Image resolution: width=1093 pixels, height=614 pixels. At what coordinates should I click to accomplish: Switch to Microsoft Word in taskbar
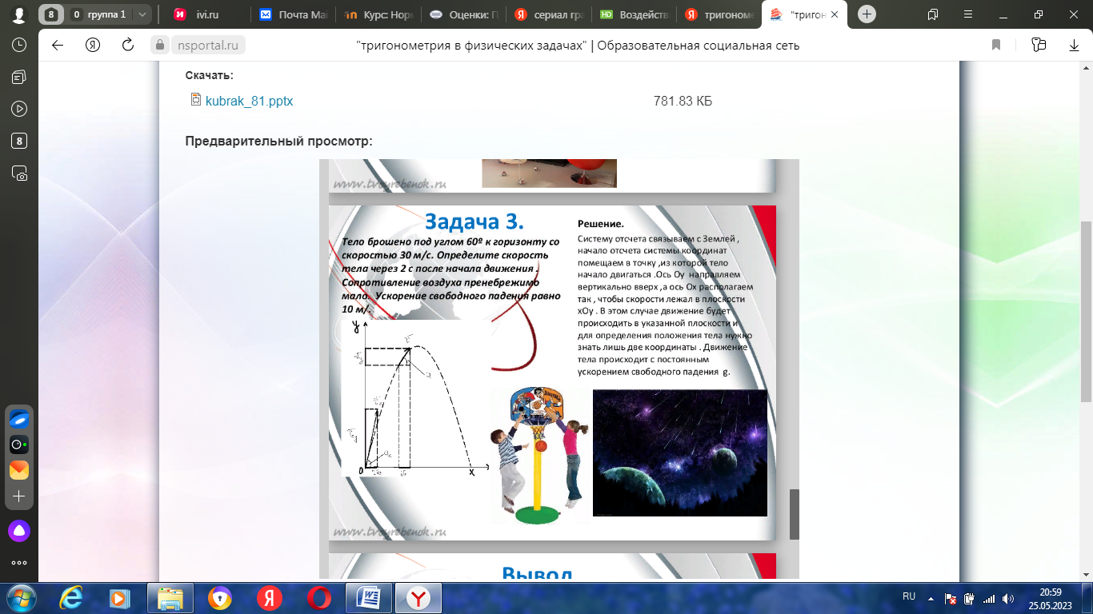[369, 598]
